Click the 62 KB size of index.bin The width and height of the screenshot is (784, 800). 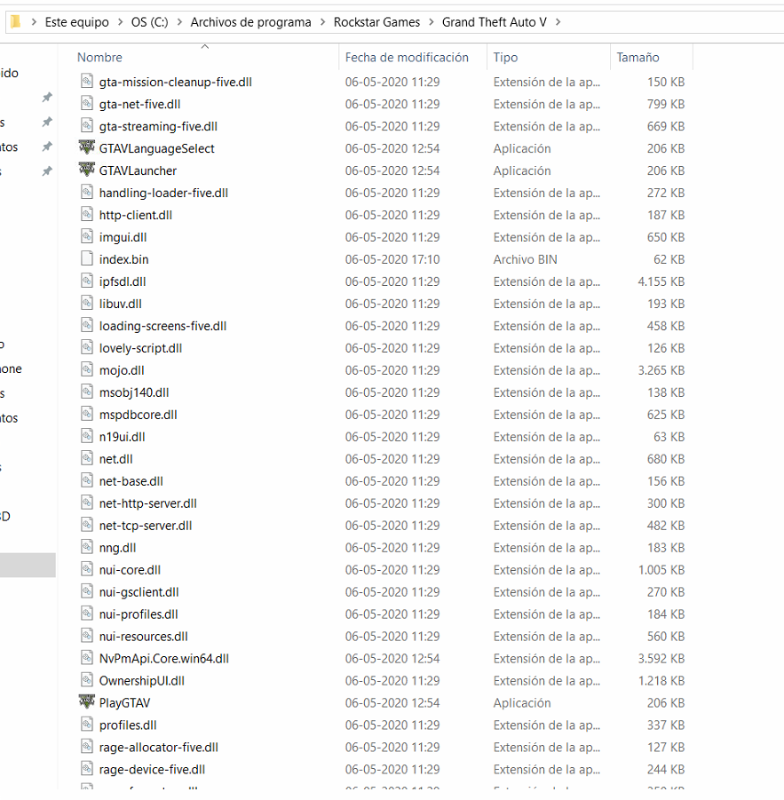[x=669, y=259]
